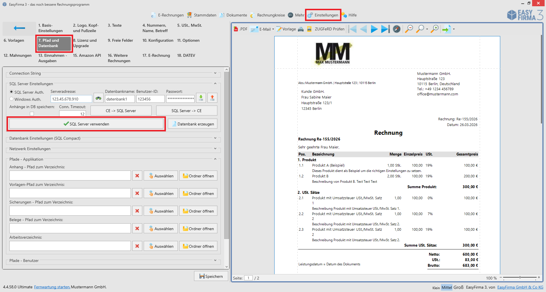The height and width of the screenshot is (292, 546).
Task: Open the E-Mail dropdown arrow
Action: [x=273, y=29]
